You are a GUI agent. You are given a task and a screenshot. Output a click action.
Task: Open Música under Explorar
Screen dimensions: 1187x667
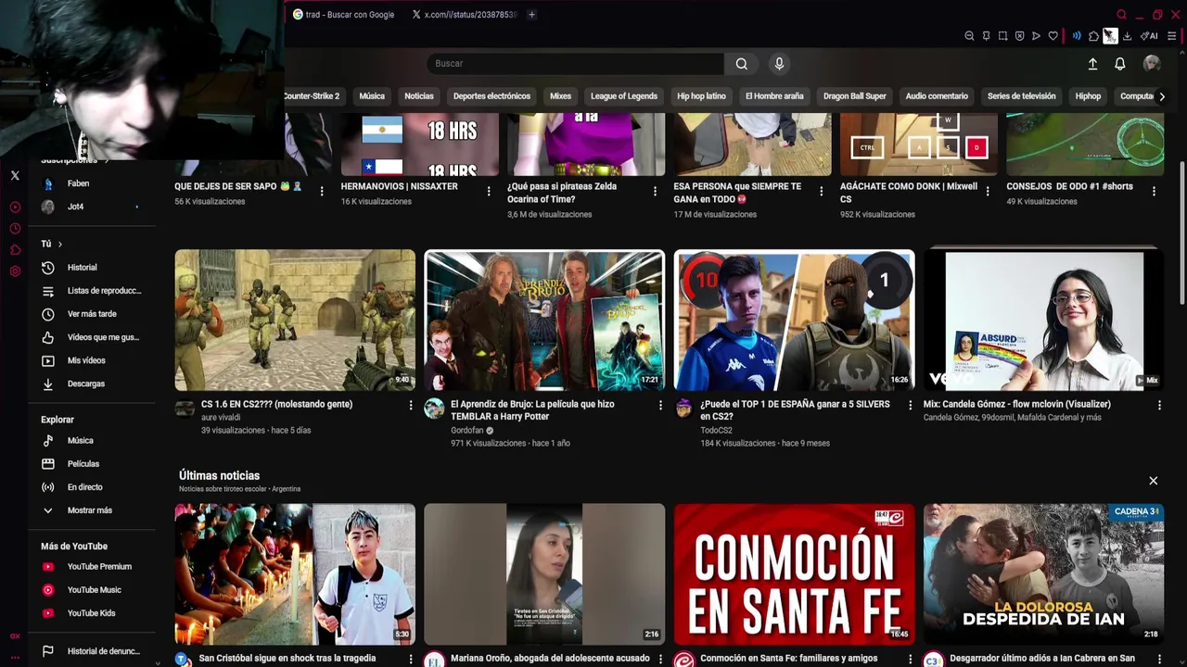93,441
